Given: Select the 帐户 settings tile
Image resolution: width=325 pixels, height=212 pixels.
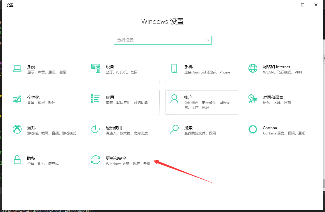Looking at the screenshot, I should pos(202,102).
